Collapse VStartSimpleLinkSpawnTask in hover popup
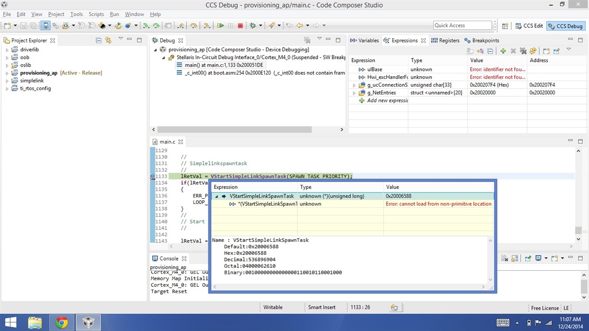589x331 pixels. tap(216, 196)
